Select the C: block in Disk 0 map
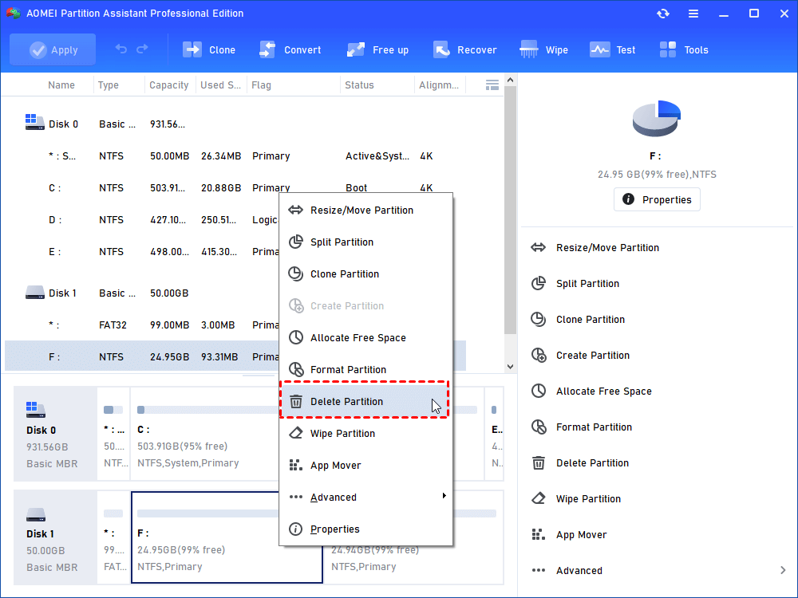 point(204,434)
